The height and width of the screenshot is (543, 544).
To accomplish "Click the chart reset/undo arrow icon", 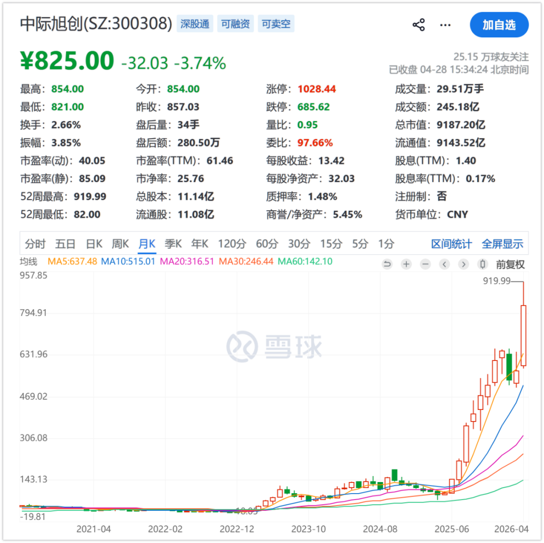I will (387, 264).
